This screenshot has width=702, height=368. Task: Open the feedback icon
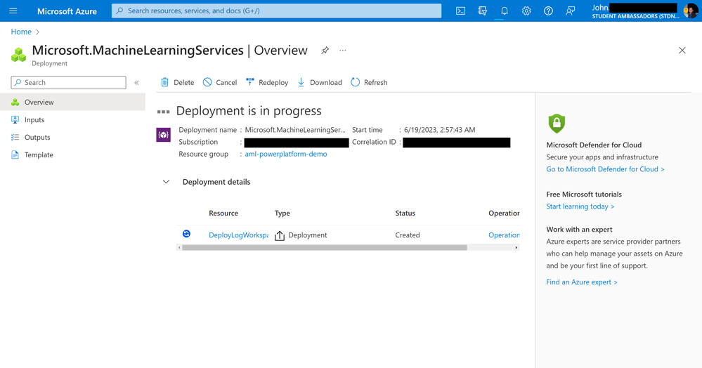(x=570, y=11)
